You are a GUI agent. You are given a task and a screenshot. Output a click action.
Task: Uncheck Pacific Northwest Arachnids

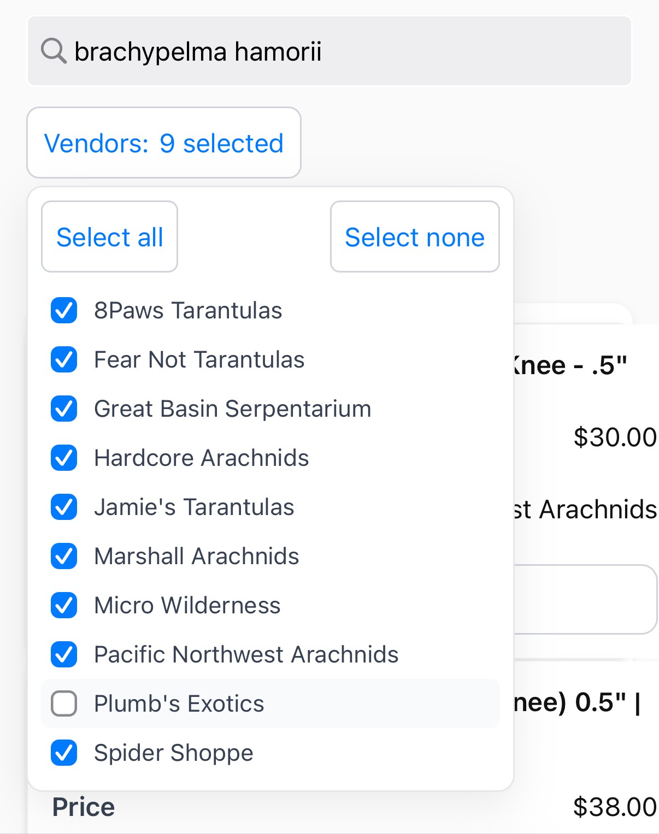pos(64,654)
